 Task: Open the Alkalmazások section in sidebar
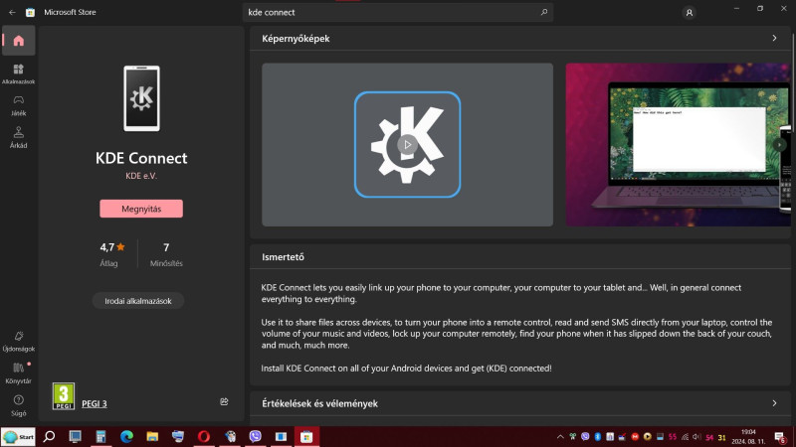pyautogui.click(x=18, y=74)
